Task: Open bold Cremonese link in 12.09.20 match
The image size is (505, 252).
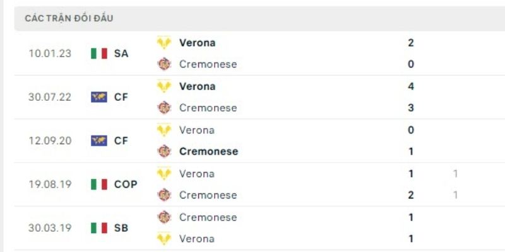Action: (x=208, y=151)
